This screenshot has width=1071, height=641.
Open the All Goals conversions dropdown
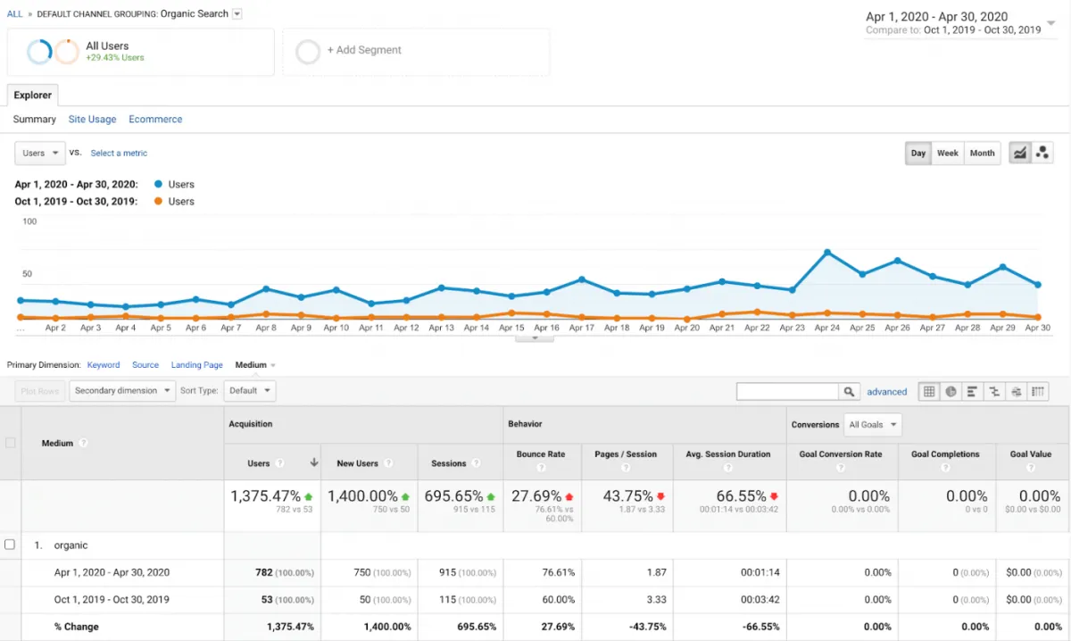click(x=873, y=424)
